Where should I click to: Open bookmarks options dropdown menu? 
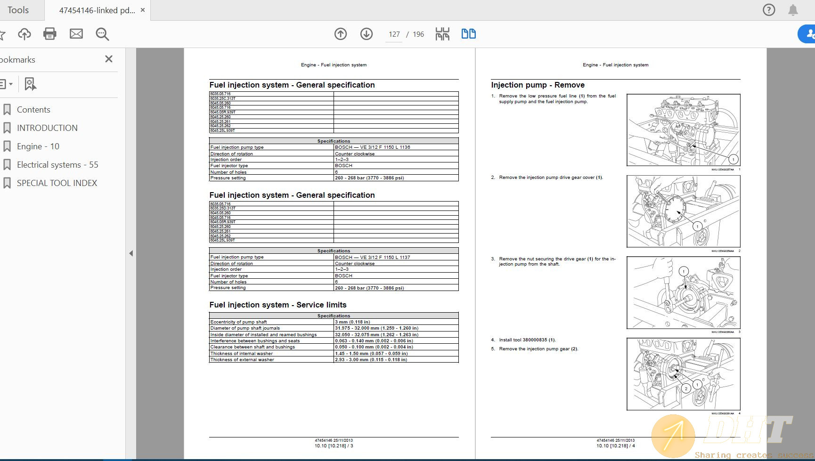(6, 84)
